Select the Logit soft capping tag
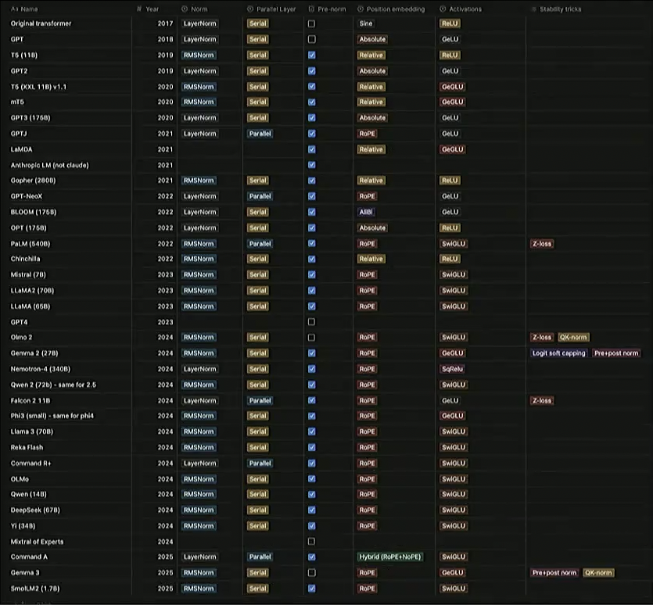The image size is (653, 605). point(559,353)
